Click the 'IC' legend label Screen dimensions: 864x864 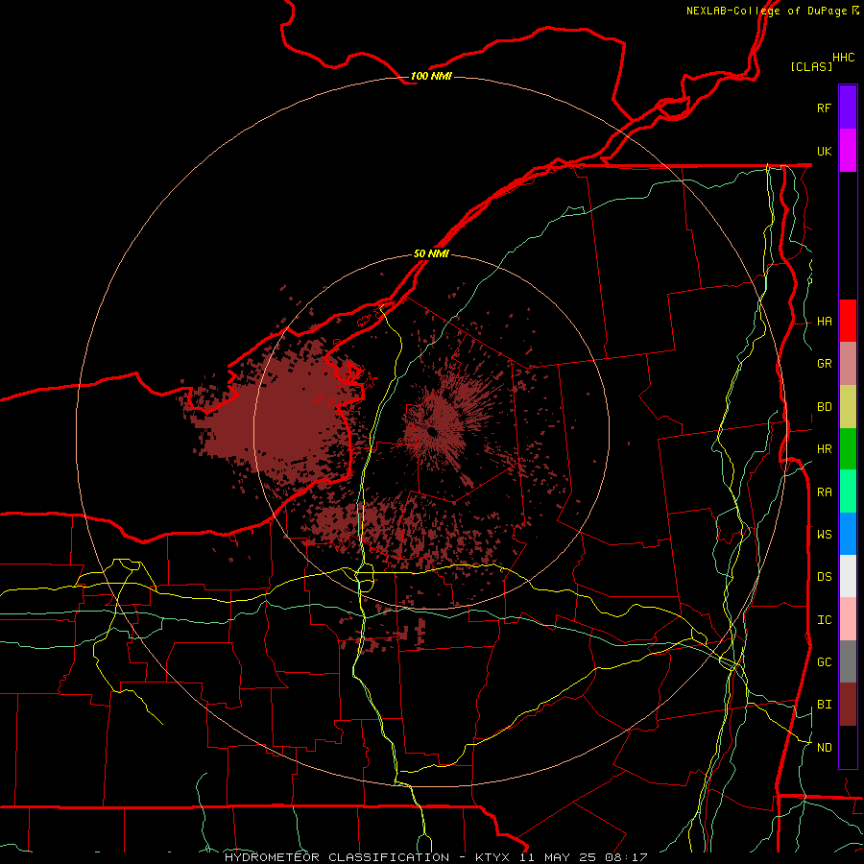[x=824, y=619]
